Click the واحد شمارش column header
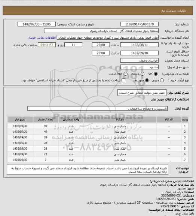196x216 pixels. (71, 119)
